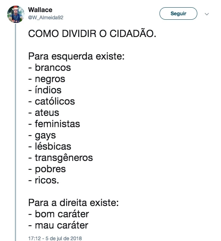This screenshot has height=241, width=221.
Task: Open Wallace's profile avatar picture
Action: pyautogui.click(x=16, y=14)
